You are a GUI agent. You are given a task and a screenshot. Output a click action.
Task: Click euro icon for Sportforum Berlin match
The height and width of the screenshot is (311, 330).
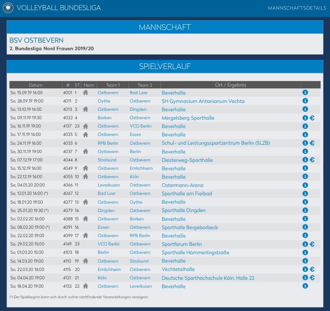coord(312,244)
